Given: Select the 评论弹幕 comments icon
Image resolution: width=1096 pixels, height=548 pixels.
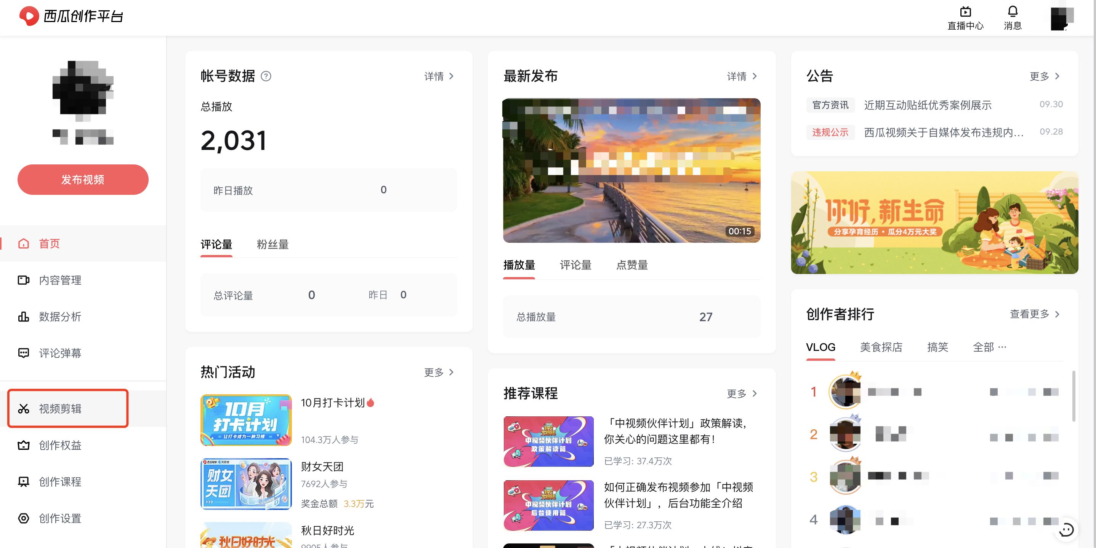Looking at the screenshot, I should [23, 353].
